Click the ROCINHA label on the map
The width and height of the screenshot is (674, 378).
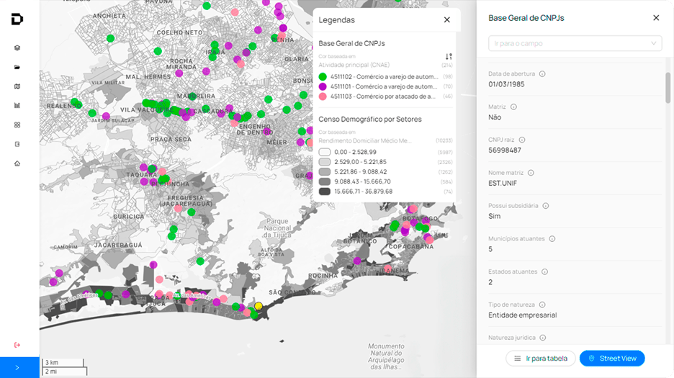click(323, 276)
